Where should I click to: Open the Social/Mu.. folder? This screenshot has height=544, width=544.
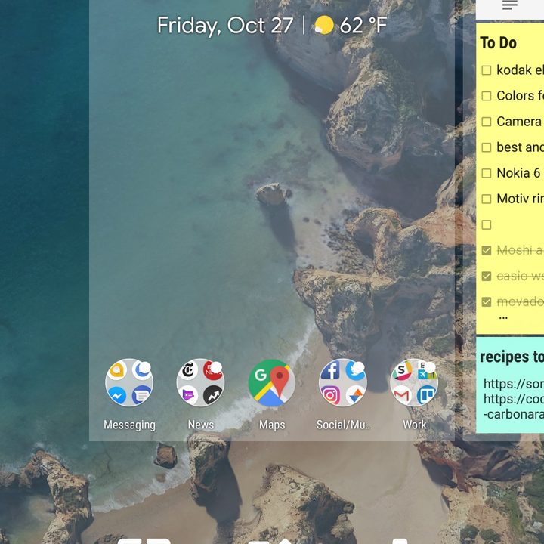tap(343, 382)
